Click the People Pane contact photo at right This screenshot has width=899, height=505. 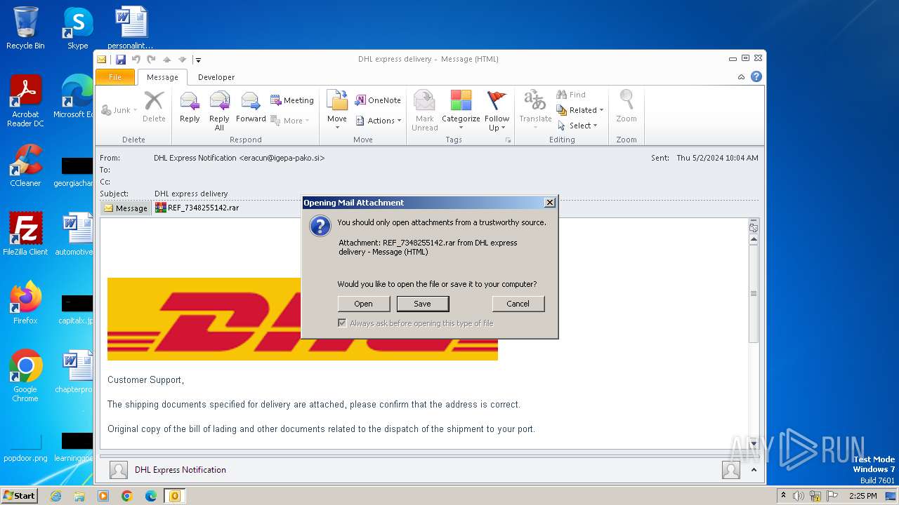click(x=730, y=470)
